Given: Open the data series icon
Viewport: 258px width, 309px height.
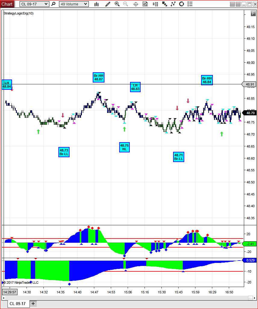Looking at the screenshot, I should tap(164, 4).
